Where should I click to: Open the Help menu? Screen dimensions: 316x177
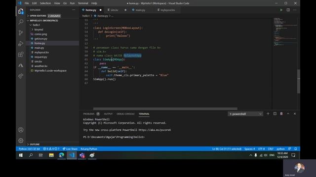click(94, 3)
